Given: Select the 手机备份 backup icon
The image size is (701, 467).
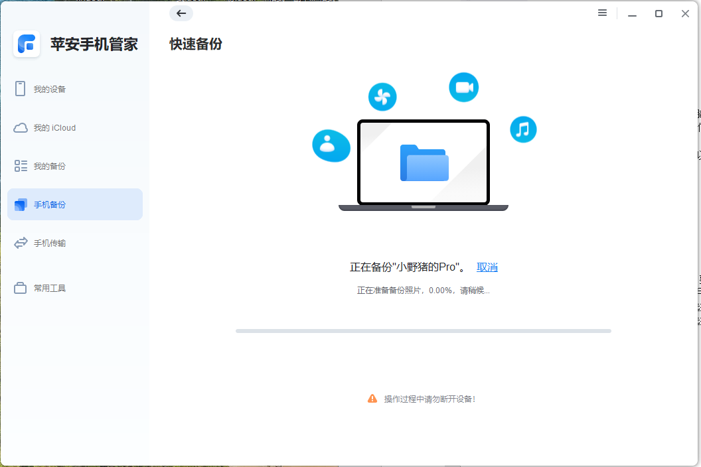Looking at the screenshot, I should point(21,204).
